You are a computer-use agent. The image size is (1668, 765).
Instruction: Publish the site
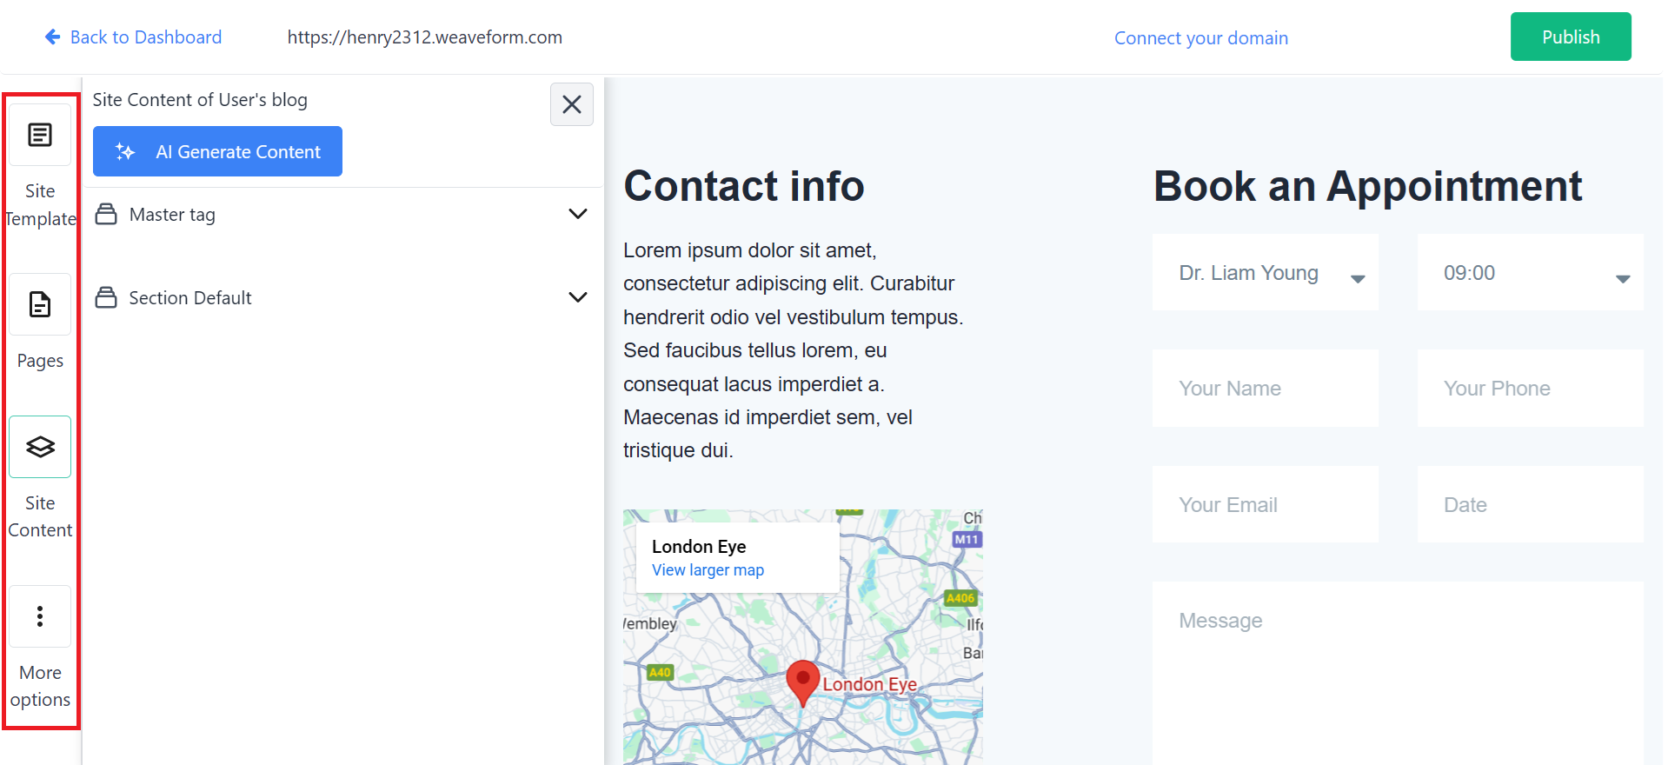[1570, 37]
